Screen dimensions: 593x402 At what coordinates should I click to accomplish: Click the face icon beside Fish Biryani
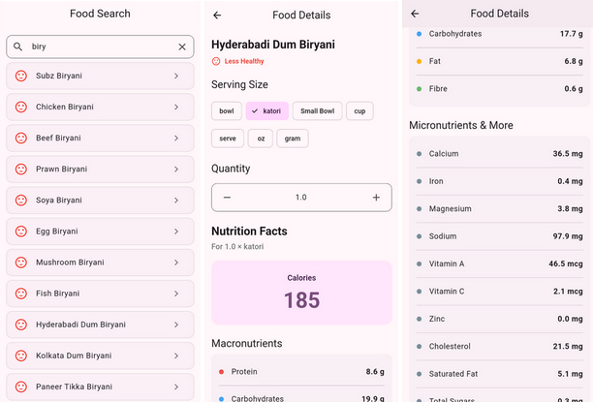pyautogui.click(x=21, y=294)
